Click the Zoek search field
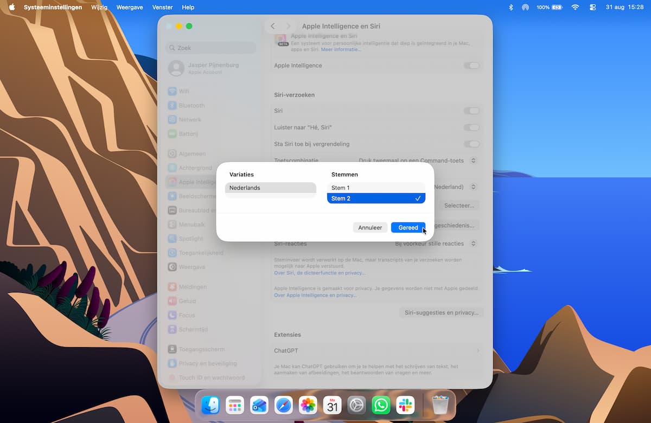The image size is (651, 423). click(210, 48)
